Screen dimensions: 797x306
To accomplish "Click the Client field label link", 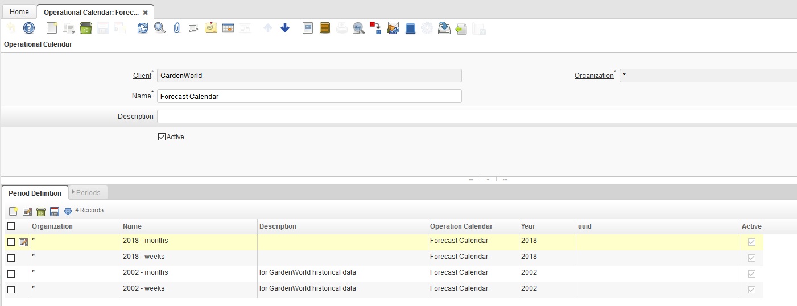I will (x=142, y=76).
